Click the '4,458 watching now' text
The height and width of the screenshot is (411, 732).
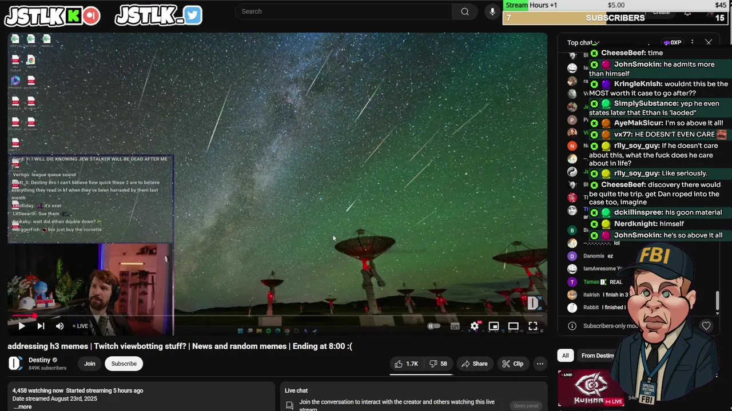click(38, 390)
